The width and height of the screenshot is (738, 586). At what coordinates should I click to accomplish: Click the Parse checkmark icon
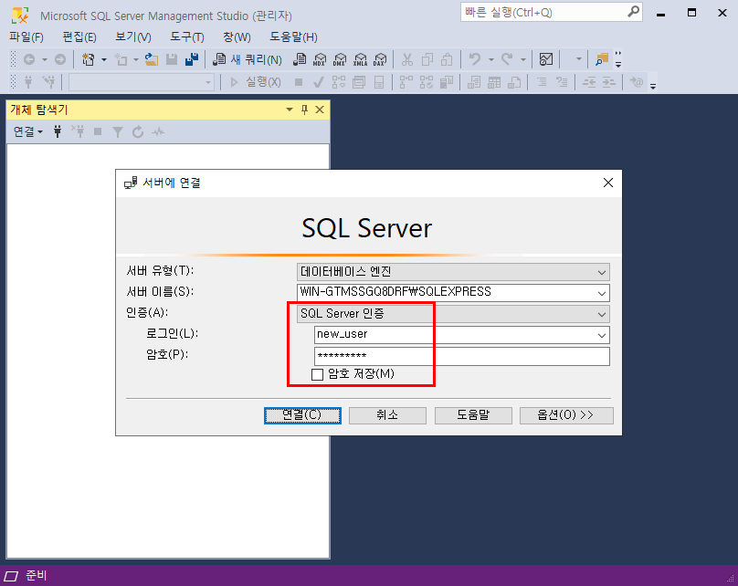319,82
